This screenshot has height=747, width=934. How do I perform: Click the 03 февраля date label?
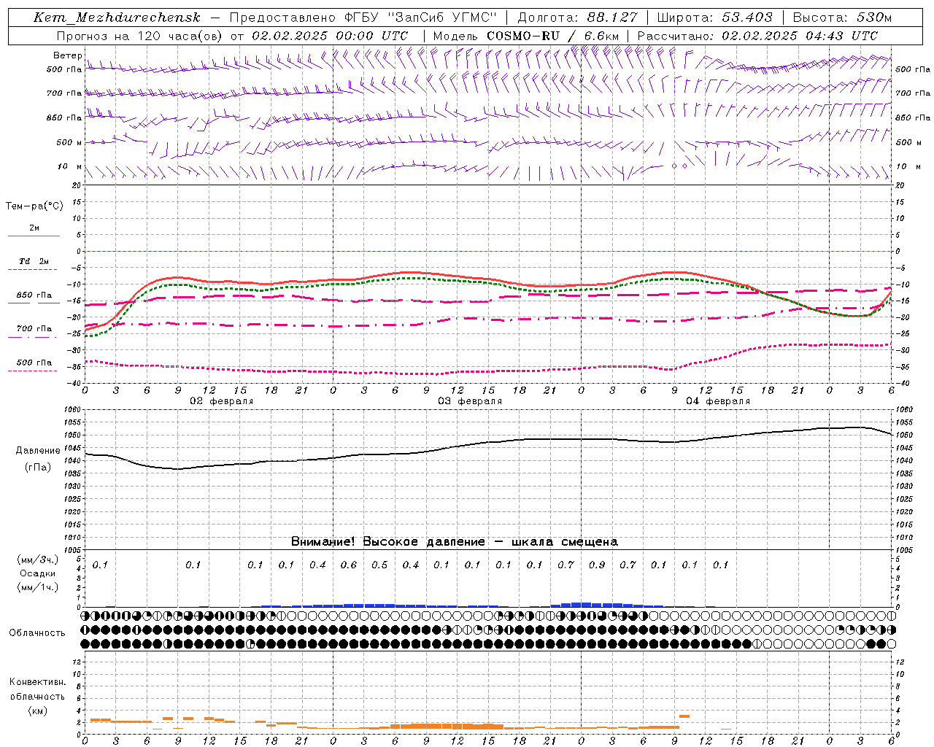[470, 401]
